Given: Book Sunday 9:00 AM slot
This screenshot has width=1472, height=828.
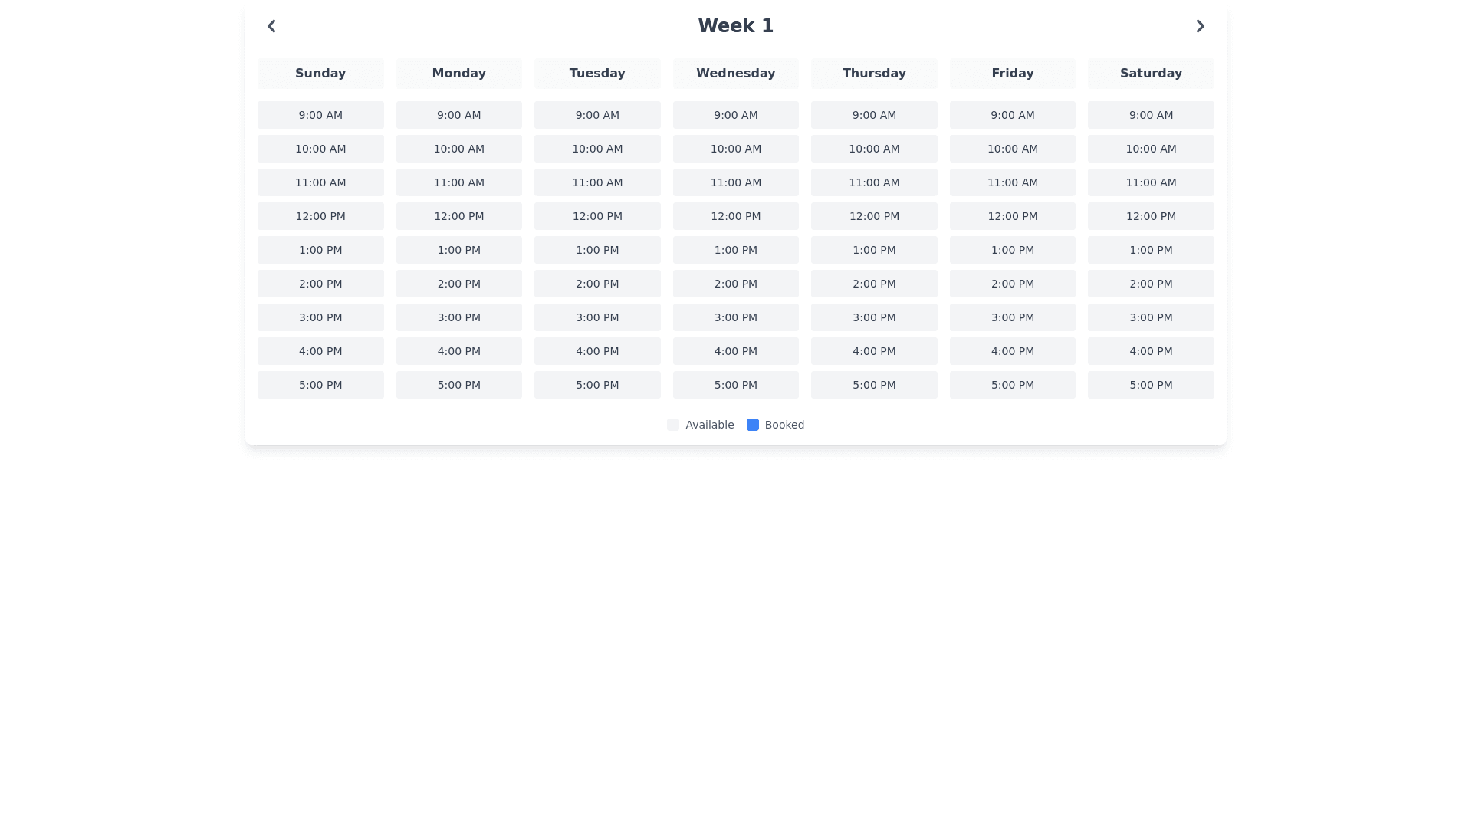Looking at the screenshot, I should tap(320, 115).
